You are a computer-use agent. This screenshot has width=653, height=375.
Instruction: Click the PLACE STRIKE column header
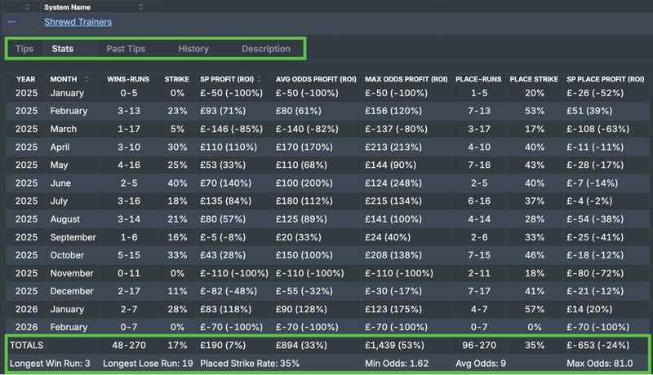point(534,79)
